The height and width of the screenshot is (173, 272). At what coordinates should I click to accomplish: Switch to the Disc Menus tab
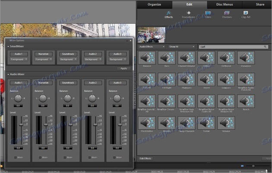tap(225, 4)
